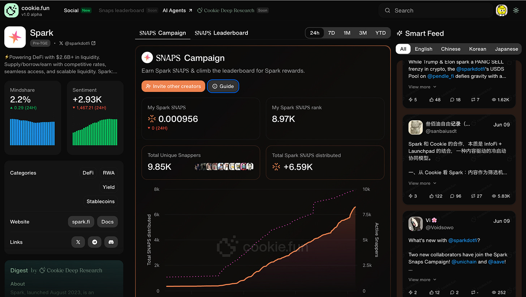Click views icon showing 5.83K

coord(494,196)
